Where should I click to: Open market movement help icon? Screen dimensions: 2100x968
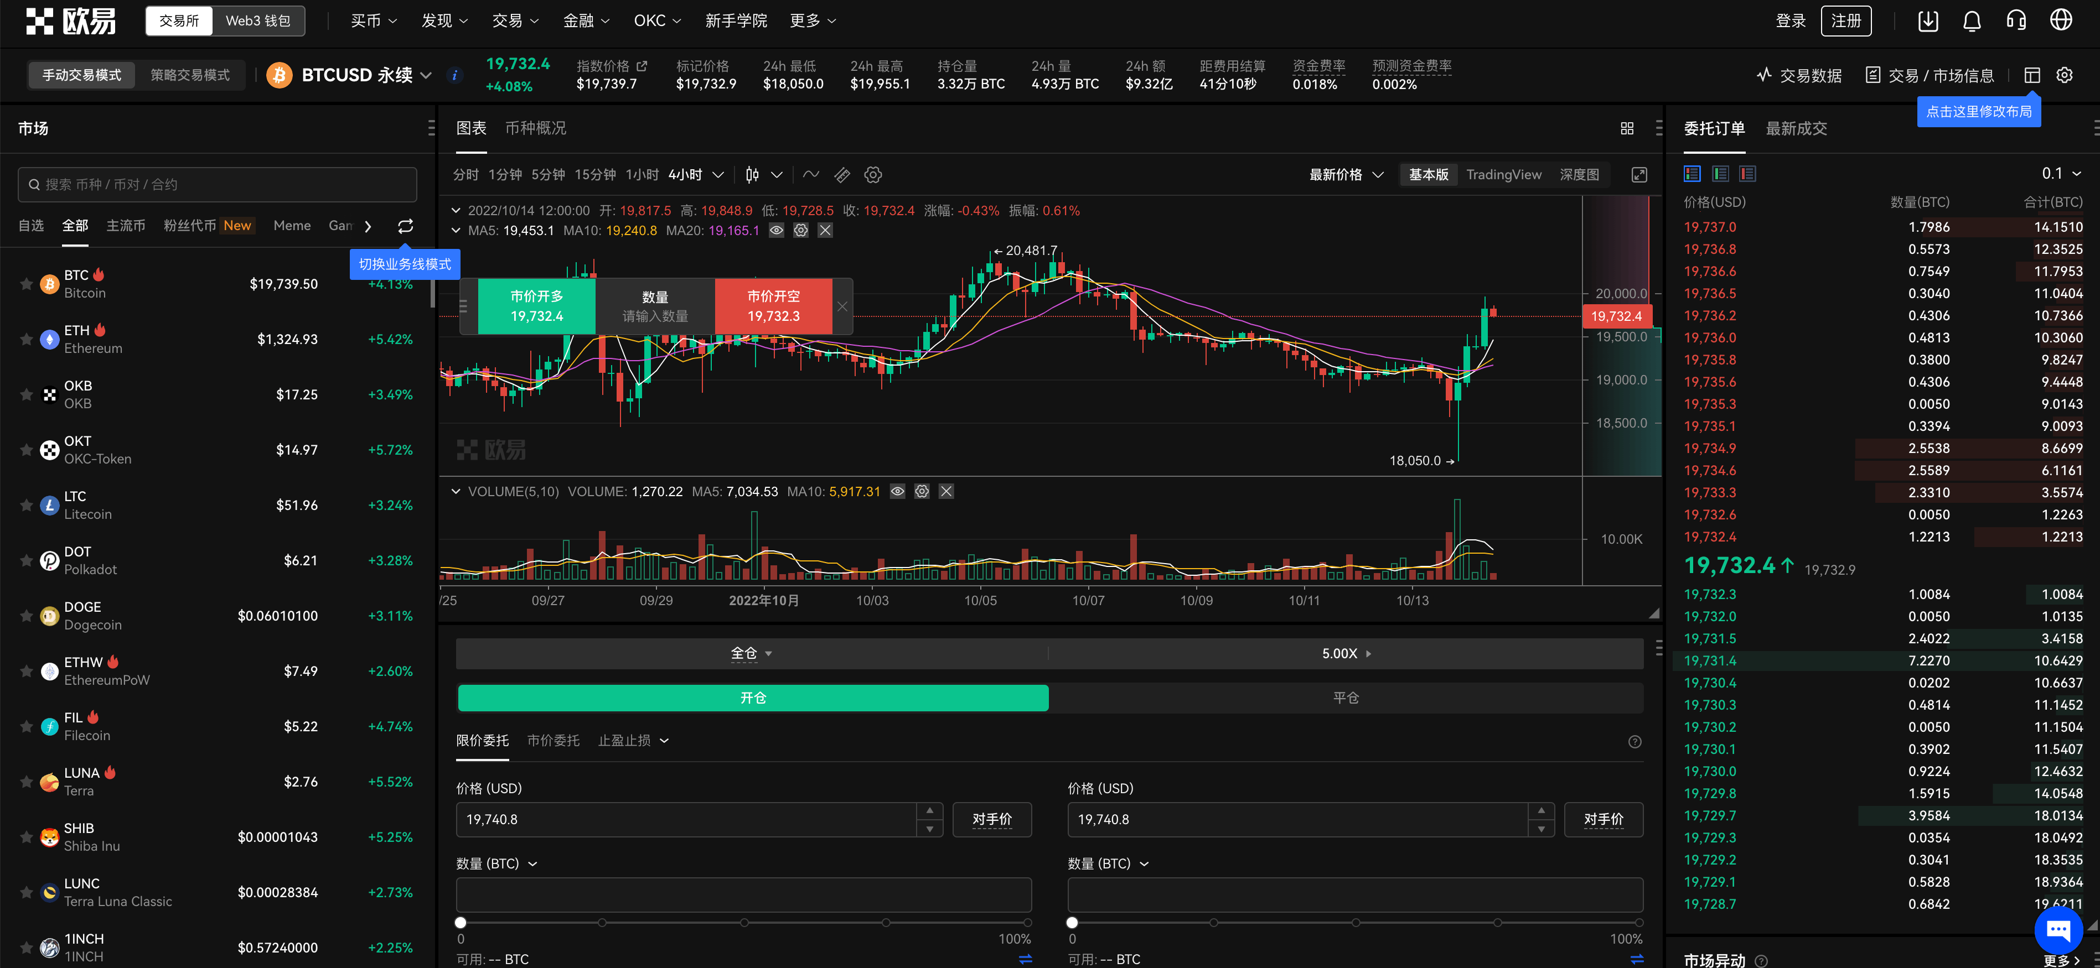1761,961
